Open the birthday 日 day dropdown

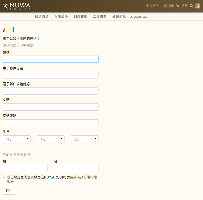point(85,139)
